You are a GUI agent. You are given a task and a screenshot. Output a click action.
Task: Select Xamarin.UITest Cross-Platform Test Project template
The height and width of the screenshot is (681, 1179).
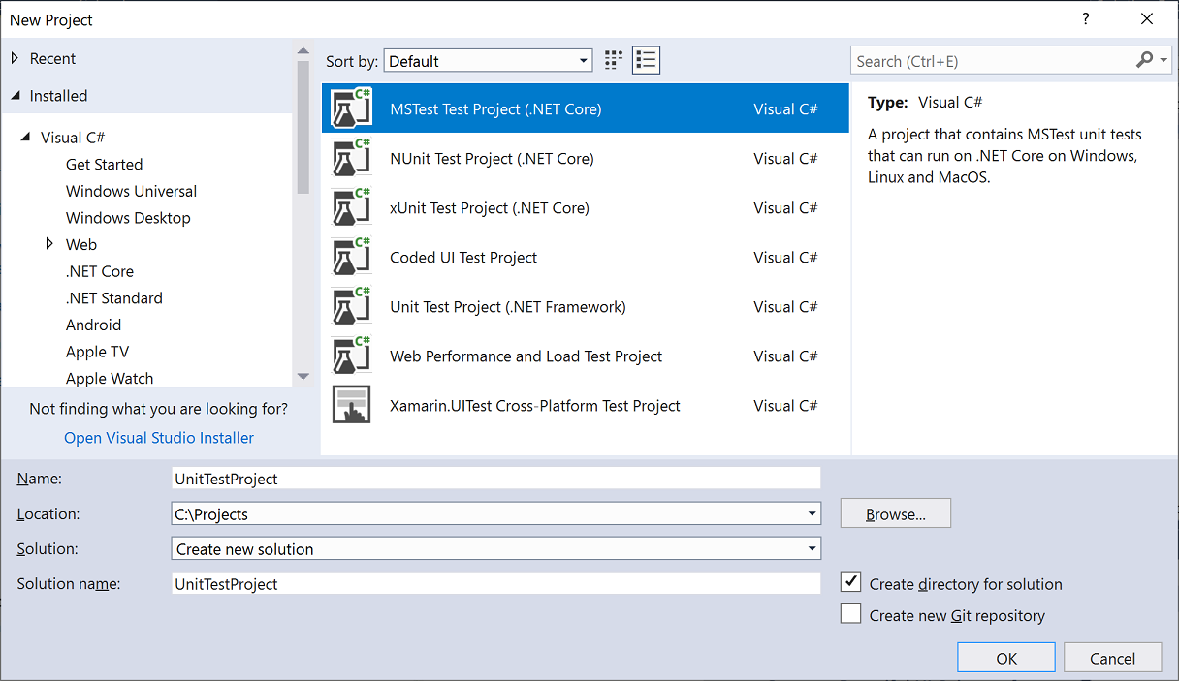coord(585,405)
